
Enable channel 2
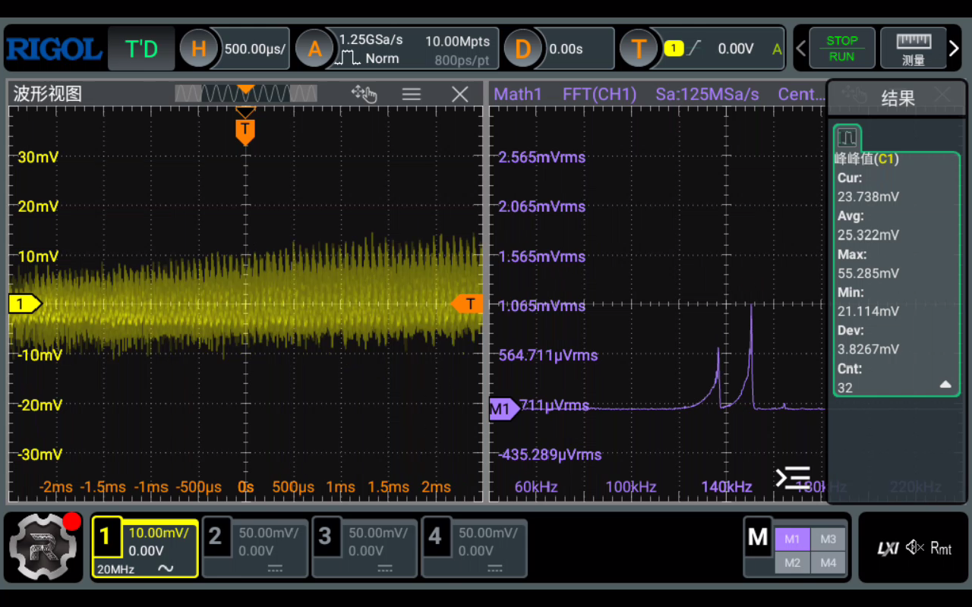pos(256,549)
